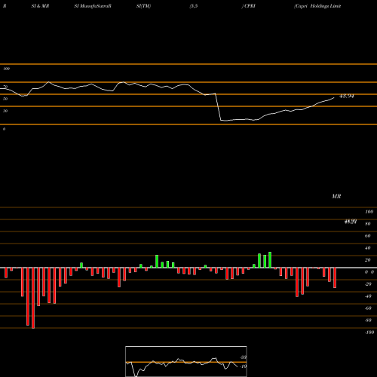The height and width of the screenshot is (377, 377).
Task: Click the 20 label on MR axis
Action: [368, 260]
